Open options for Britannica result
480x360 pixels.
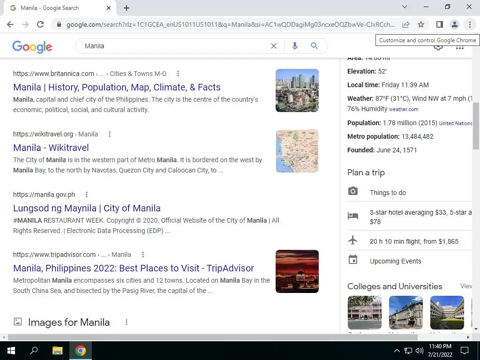coord(178,74)
